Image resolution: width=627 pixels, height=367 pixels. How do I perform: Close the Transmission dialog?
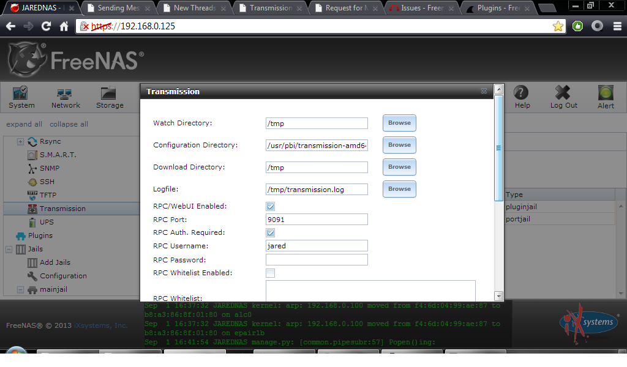click(484, 91)
